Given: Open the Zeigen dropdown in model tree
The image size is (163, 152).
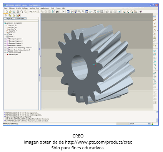Looking at the screenshot, I should pos(8,18).
